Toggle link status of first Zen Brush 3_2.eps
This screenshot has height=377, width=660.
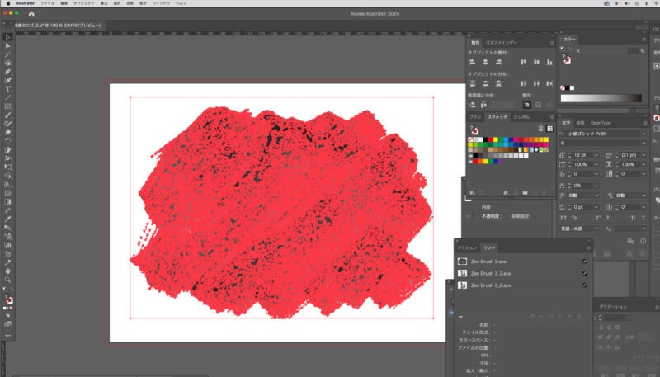coord(584,272)
